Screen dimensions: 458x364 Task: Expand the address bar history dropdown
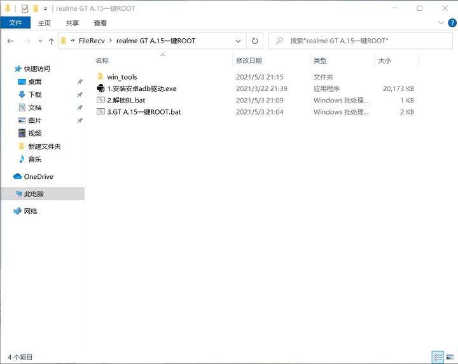[239, 41]
